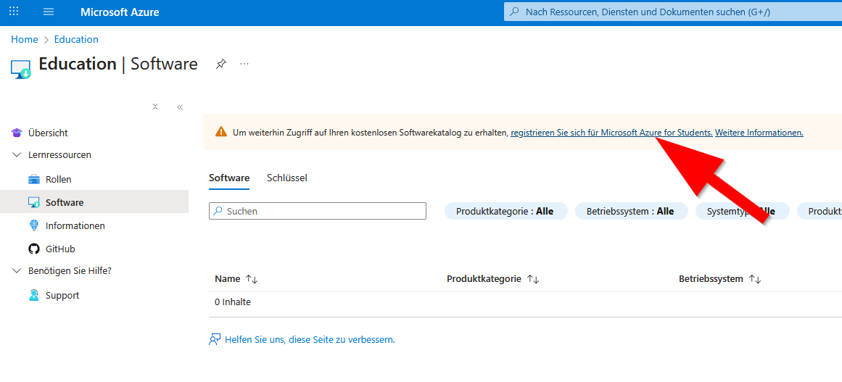Collapse the sidebar with double chevron

[180, 107]
